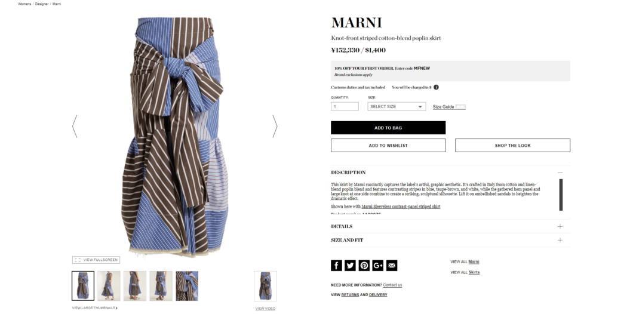
Task: Select the knot close-up thumbnail
Action: point(187,286)
